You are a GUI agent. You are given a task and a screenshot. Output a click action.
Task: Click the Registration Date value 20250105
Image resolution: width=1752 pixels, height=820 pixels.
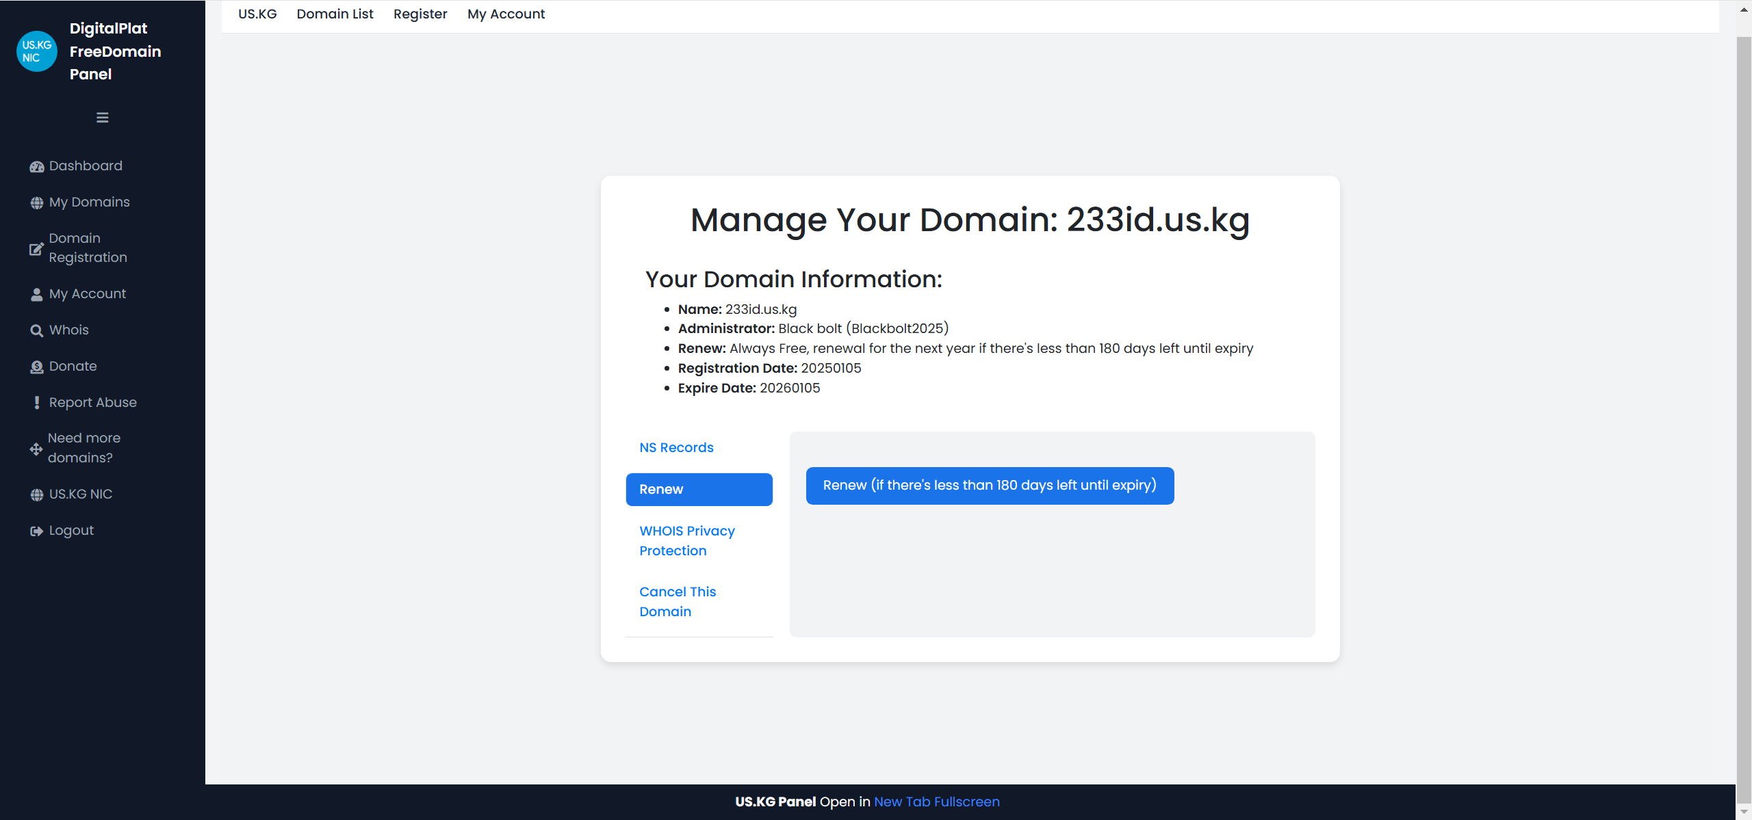click(x=831, y=368)
